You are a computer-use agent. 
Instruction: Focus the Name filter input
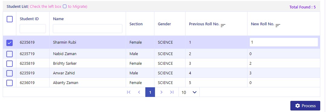(88, 29)
